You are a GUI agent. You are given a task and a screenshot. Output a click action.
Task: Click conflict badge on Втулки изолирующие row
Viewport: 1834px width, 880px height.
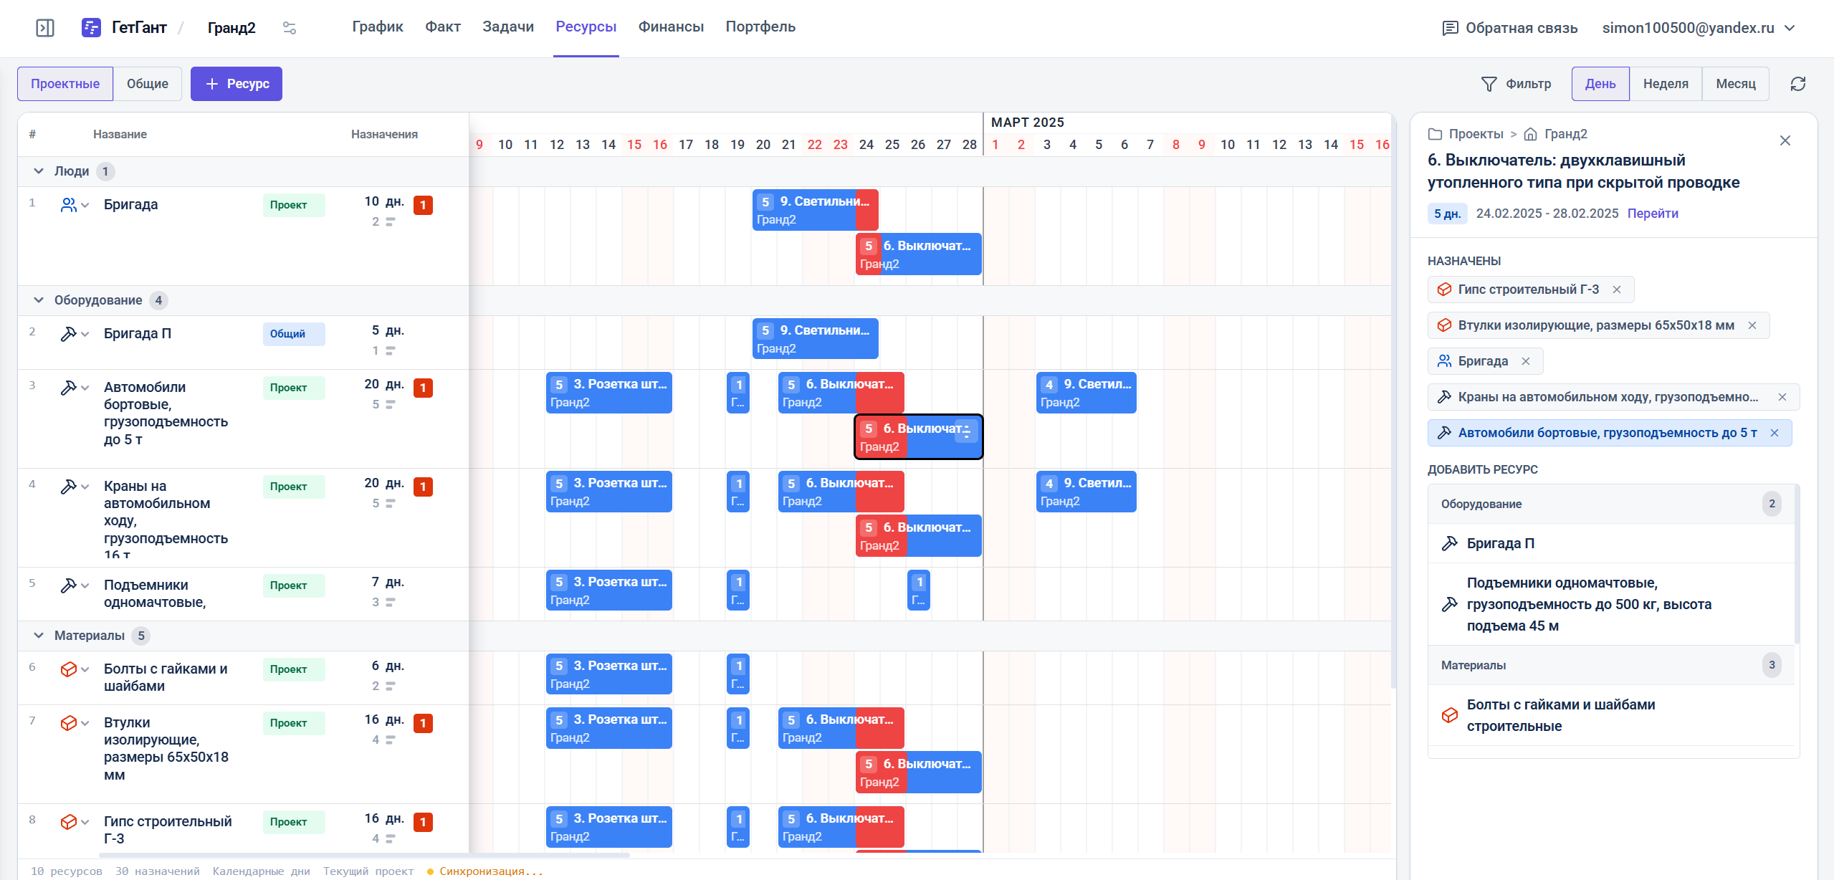click(423, 724)
